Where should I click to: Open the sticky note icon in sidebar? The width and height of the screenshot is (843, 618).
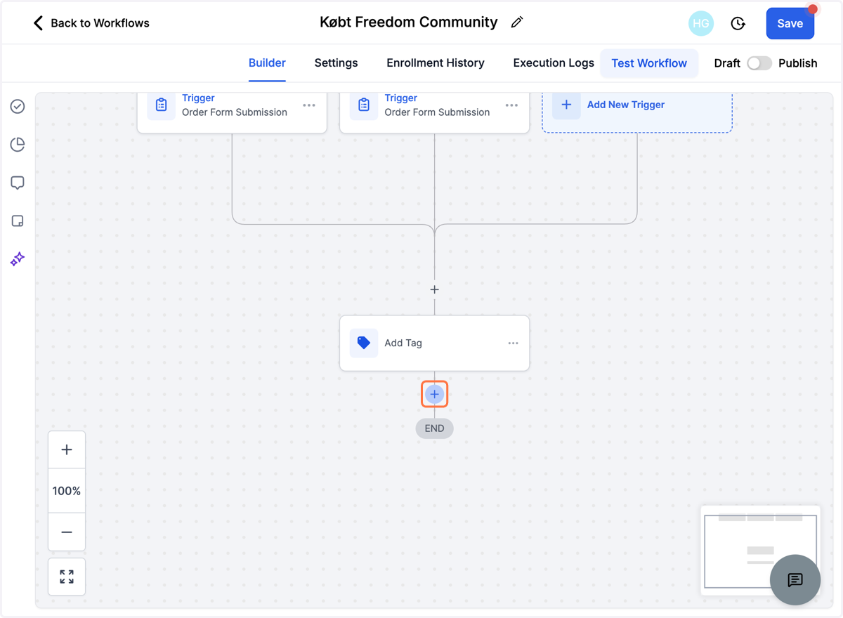point(18,221)
